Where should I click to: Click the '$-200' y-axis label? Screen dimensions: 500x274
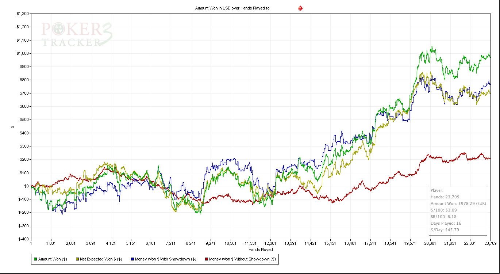pos(24,212)
